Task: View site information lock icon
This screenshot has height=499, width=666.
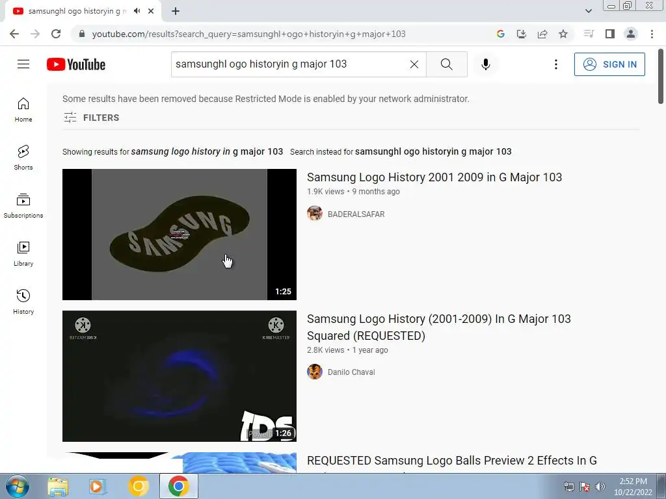Action: coord(82,34)
